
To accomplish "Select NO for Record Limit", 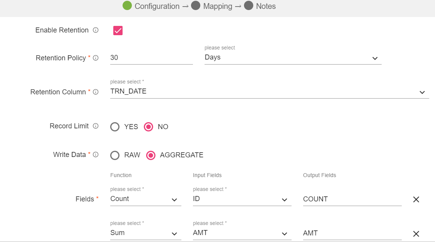I will (x=148, y=127).
